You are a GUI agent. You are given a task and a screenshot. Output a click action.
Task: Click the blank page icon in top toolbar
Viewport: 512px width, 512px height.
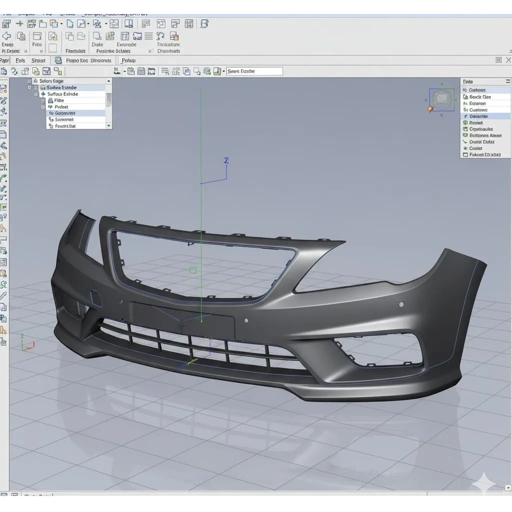pyautogui.click(x=70, y=23)
